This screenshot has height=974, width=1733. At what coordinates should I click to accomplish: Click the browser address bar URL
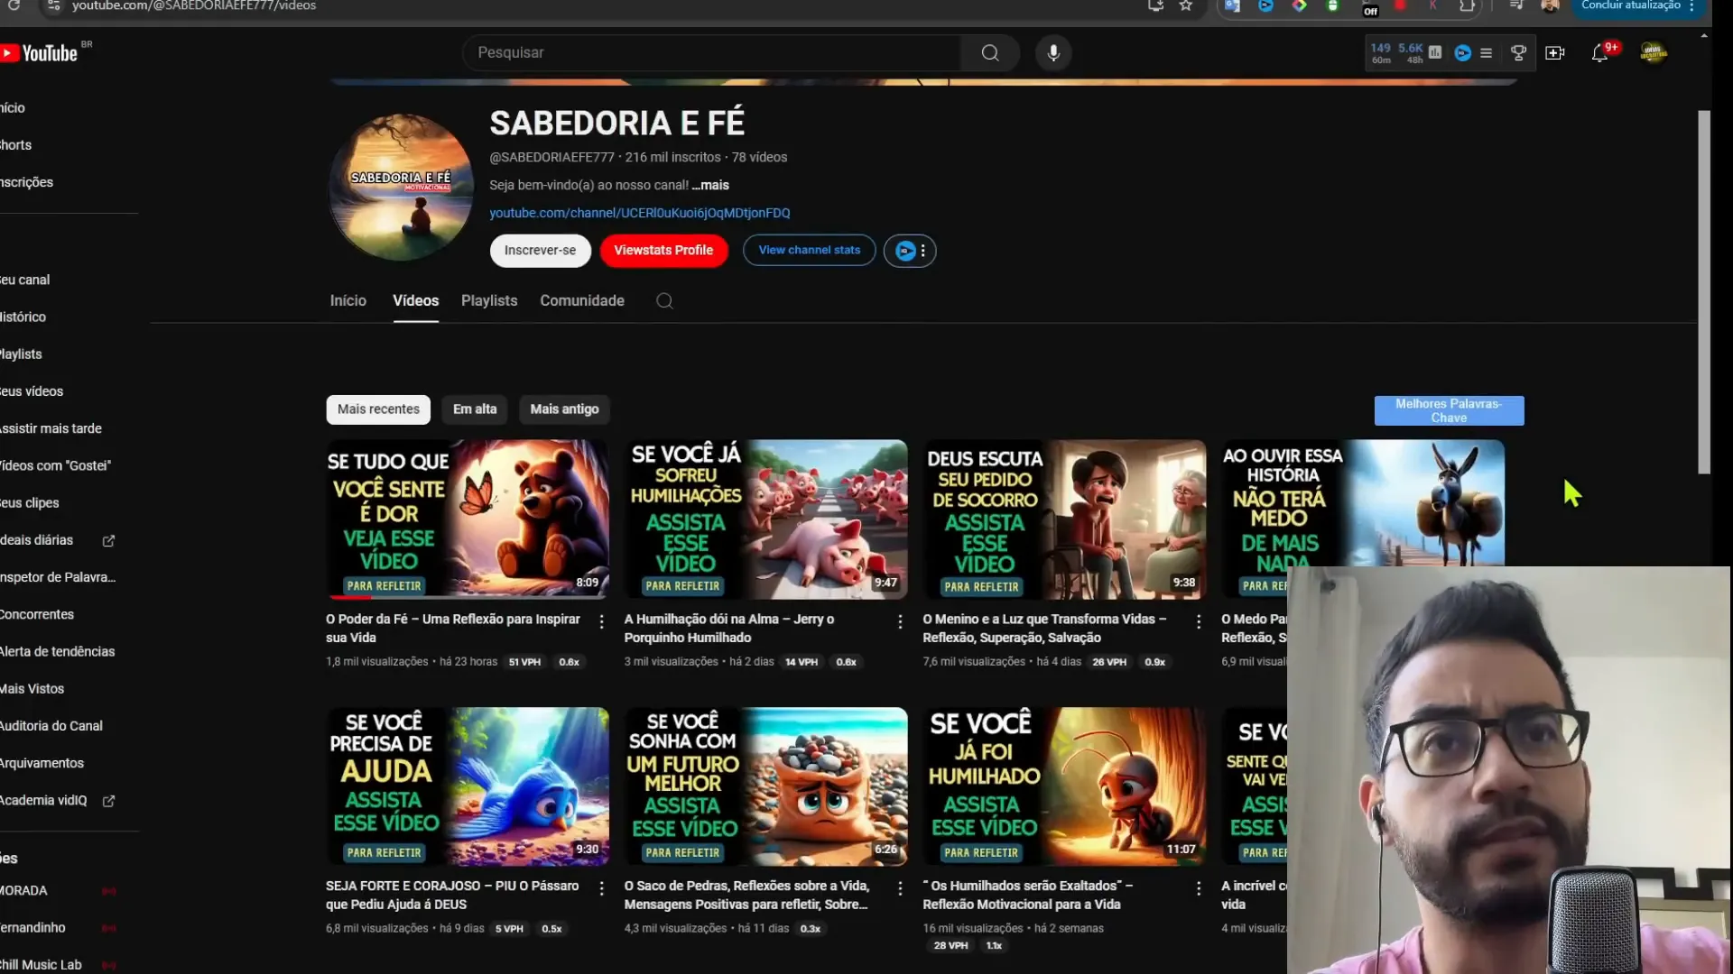pos(194,5)
